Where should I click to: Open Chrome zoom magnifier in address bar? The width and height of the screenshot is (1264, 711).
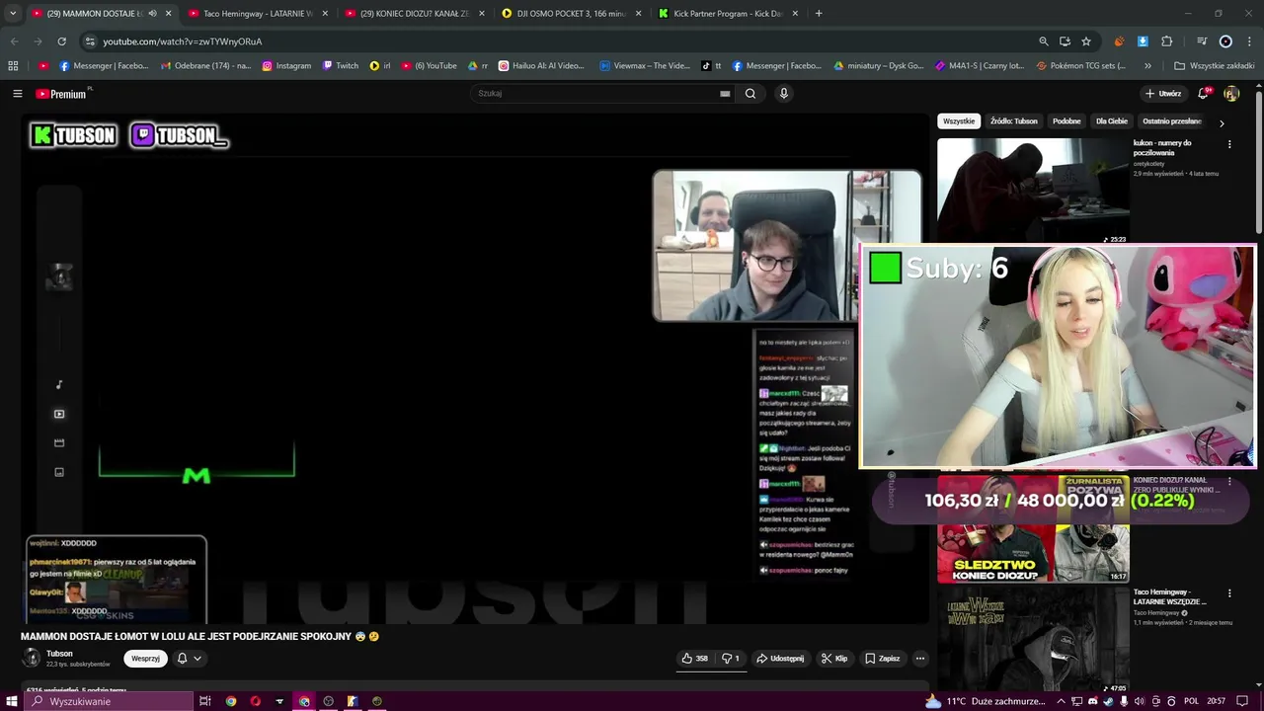1044,41
